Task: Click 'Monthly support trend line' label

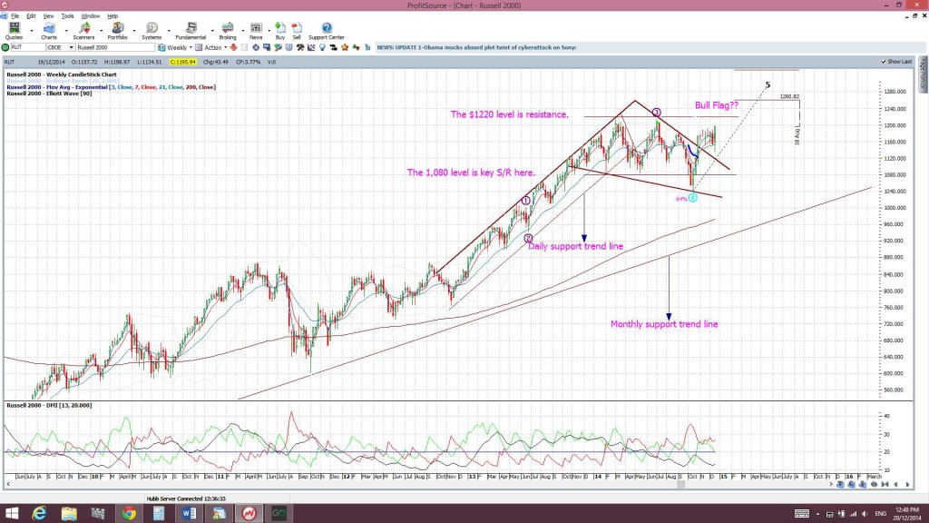Action: [664, 324]
